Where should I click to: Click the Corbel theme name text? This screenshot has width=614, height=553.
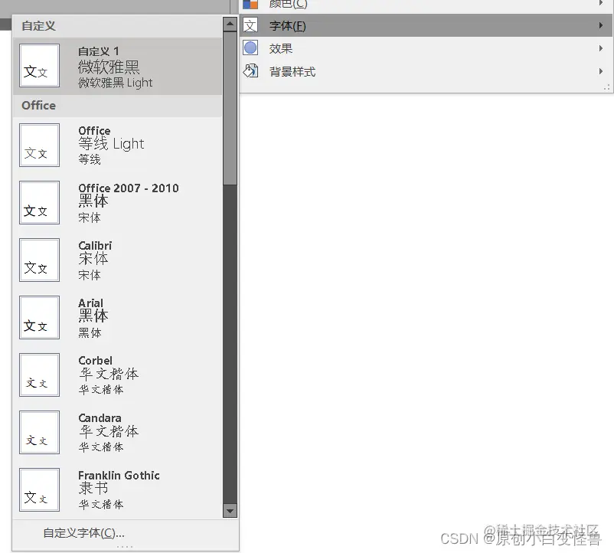(x=95, y=360)
